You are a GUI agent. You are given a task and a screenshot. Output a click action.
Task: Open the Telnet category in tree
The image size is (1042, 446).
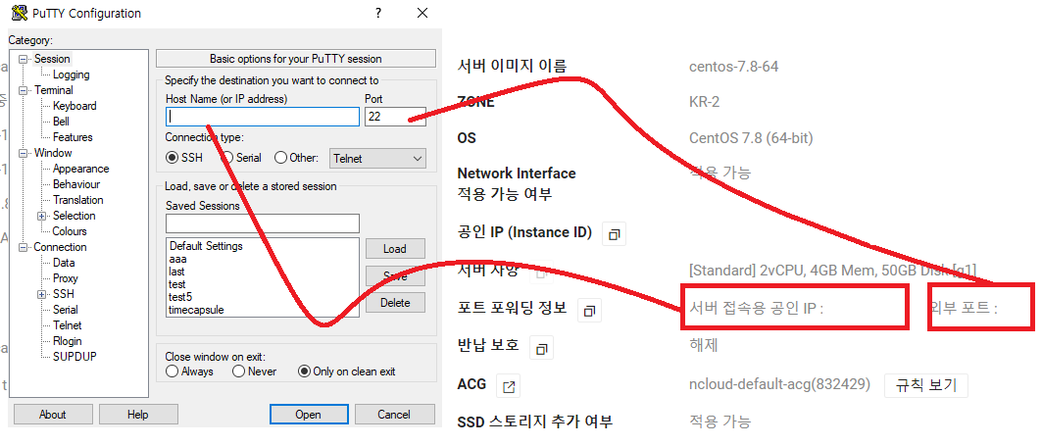(67, 325)
